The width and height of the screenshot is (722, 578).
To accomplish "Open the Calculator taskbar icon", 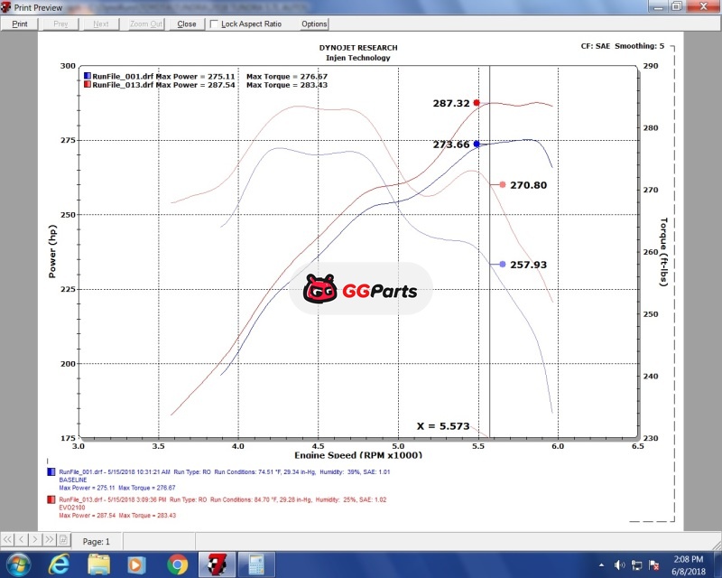I will point(255,564).
